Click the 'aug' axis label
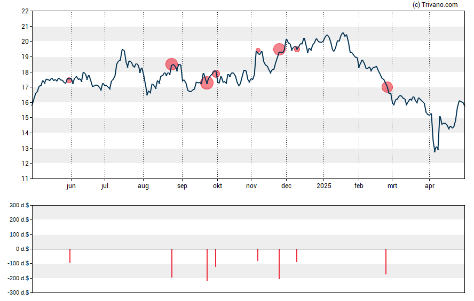 (143, 186)
